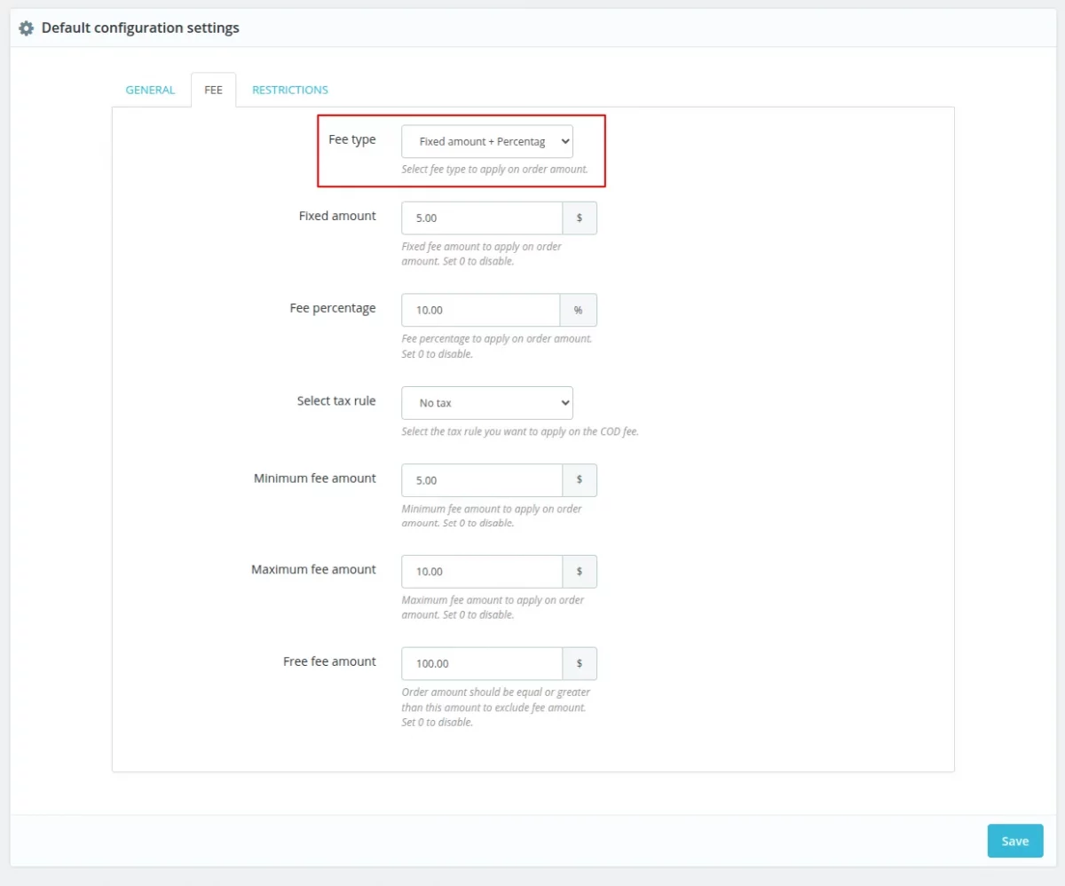The width and height of the screenshot is (1065, 886).
Task: Click the Minimum fee amount field
Action: point(482,479)
